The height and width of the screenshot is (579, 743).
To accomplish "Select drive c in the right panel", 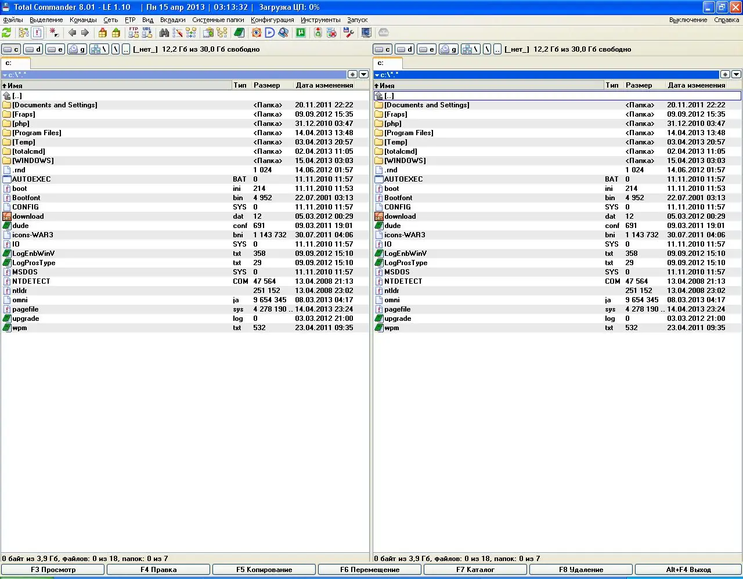I will [383, 49].
